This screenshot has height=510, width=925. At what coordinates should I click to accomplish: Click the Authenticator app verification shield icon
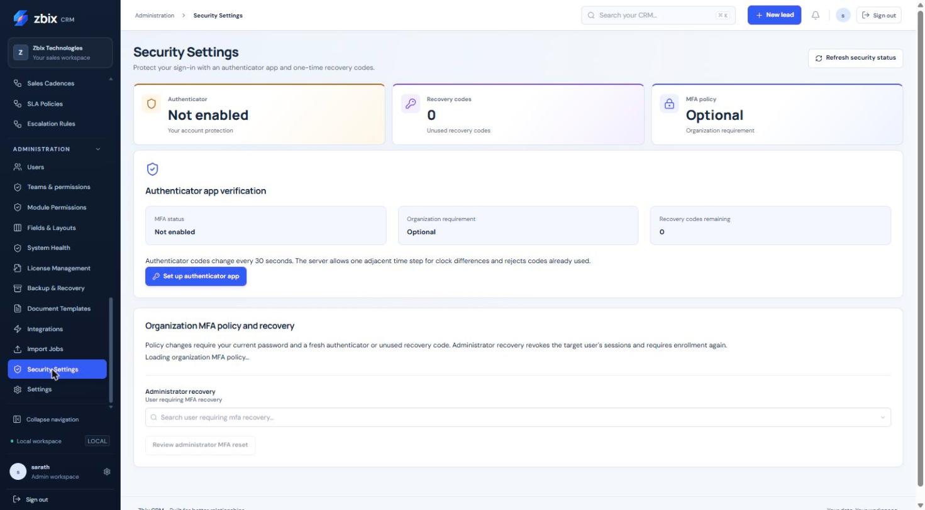pos(152,169)
